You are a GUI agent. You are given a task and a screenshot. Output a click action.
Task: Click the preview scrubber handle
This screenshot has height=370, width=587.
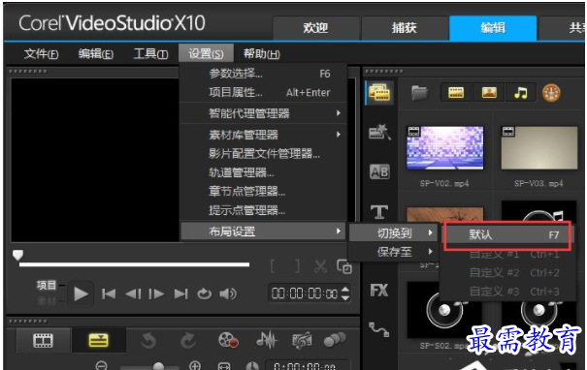coord(18,256)
